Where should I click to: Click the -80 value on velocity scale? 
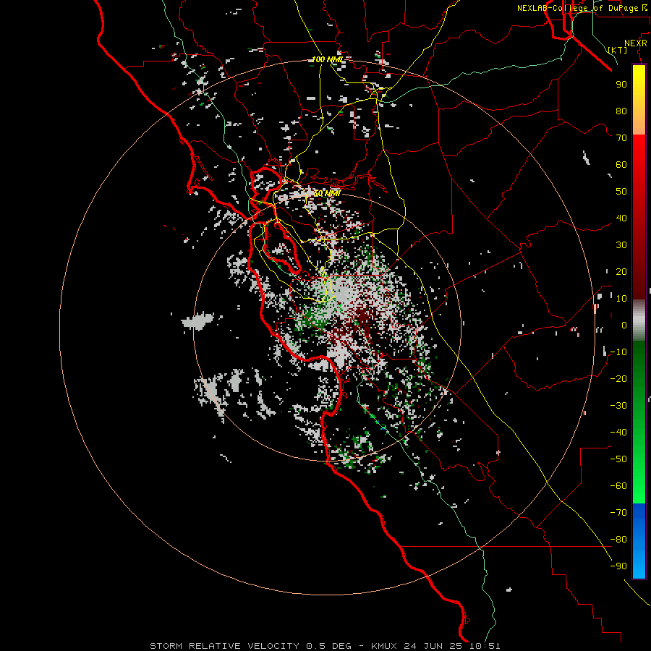coord(618,540)
